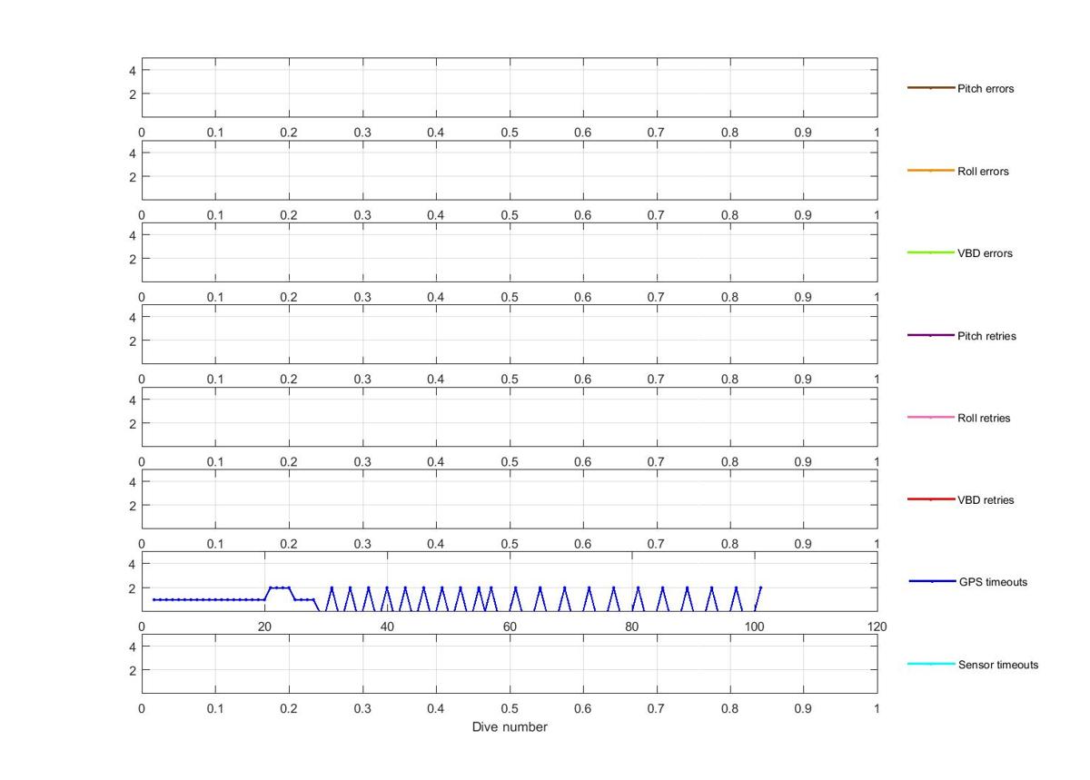Click the cyan Sensor timeouts legend line

932,664
